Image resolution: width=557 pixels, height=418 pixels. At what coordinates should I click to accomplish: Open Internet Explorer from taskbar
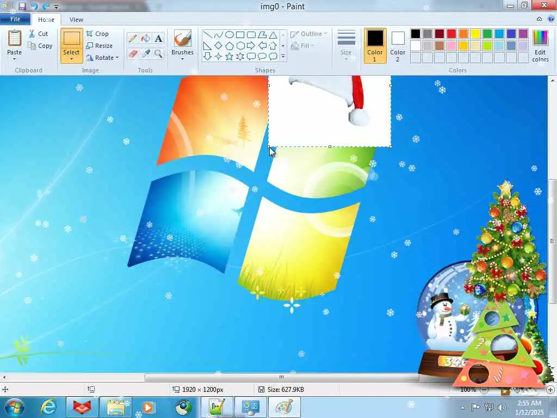48,407
